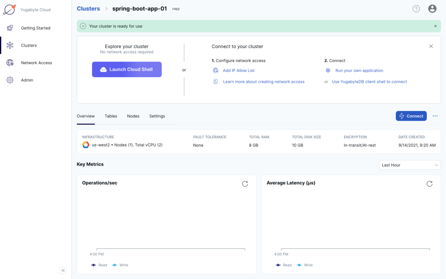Select the Clusters cluster icon in sidebar
The image size is (446, 279).
(10, 45)
